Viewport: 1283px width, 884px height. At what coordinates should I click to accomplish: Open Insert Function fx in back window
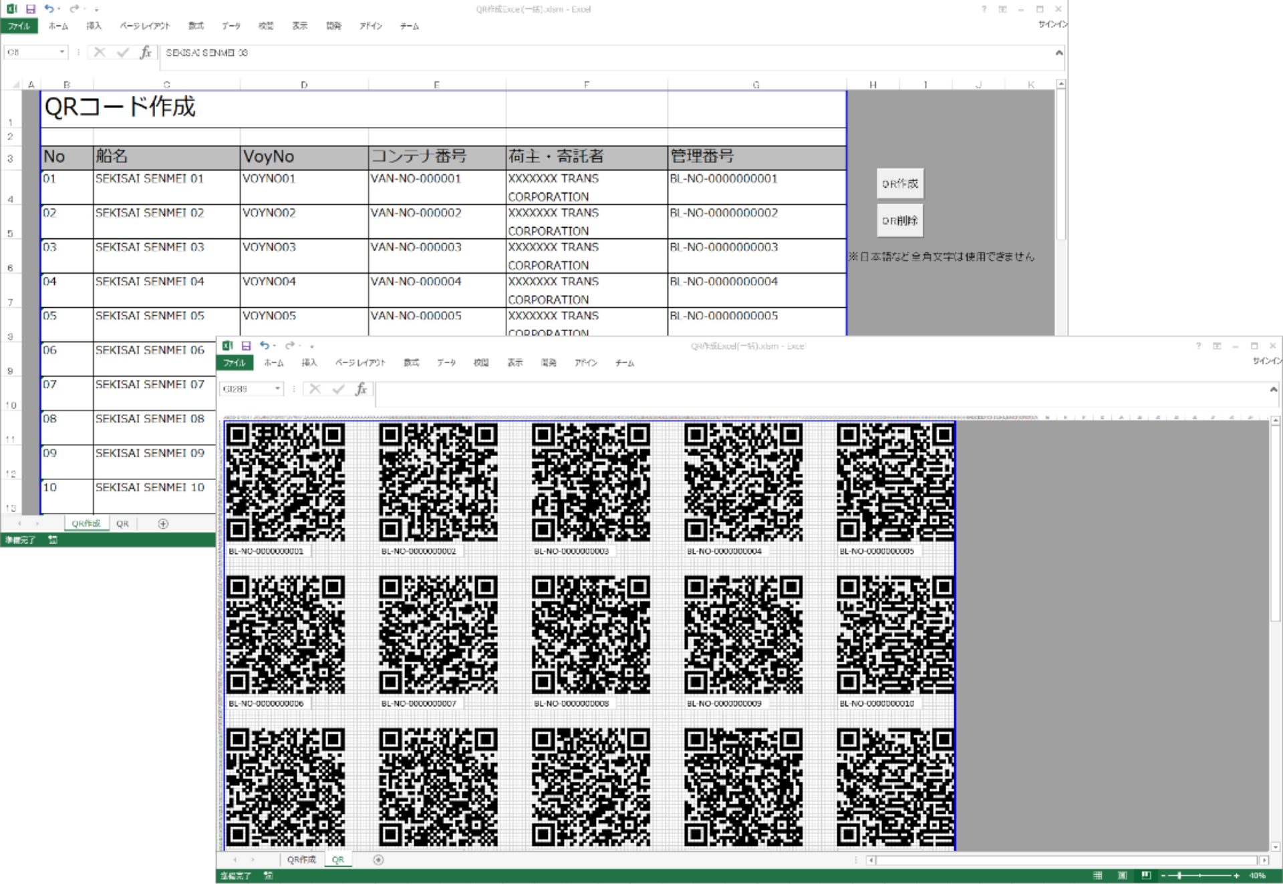point(146,52)
